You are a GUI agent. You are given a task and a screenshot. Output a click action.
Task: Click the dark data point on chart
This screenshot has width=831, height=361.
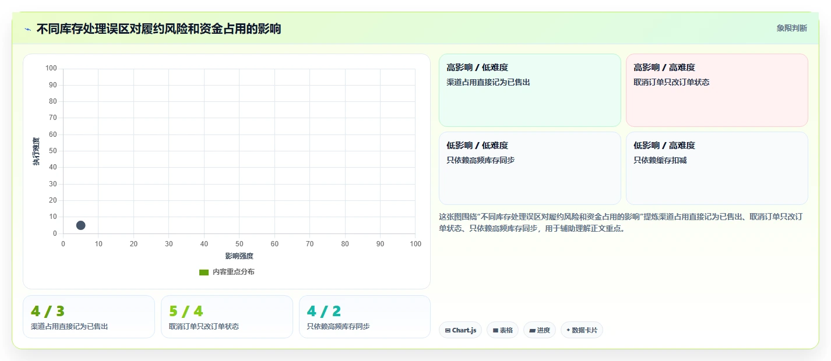click(81, 225)
